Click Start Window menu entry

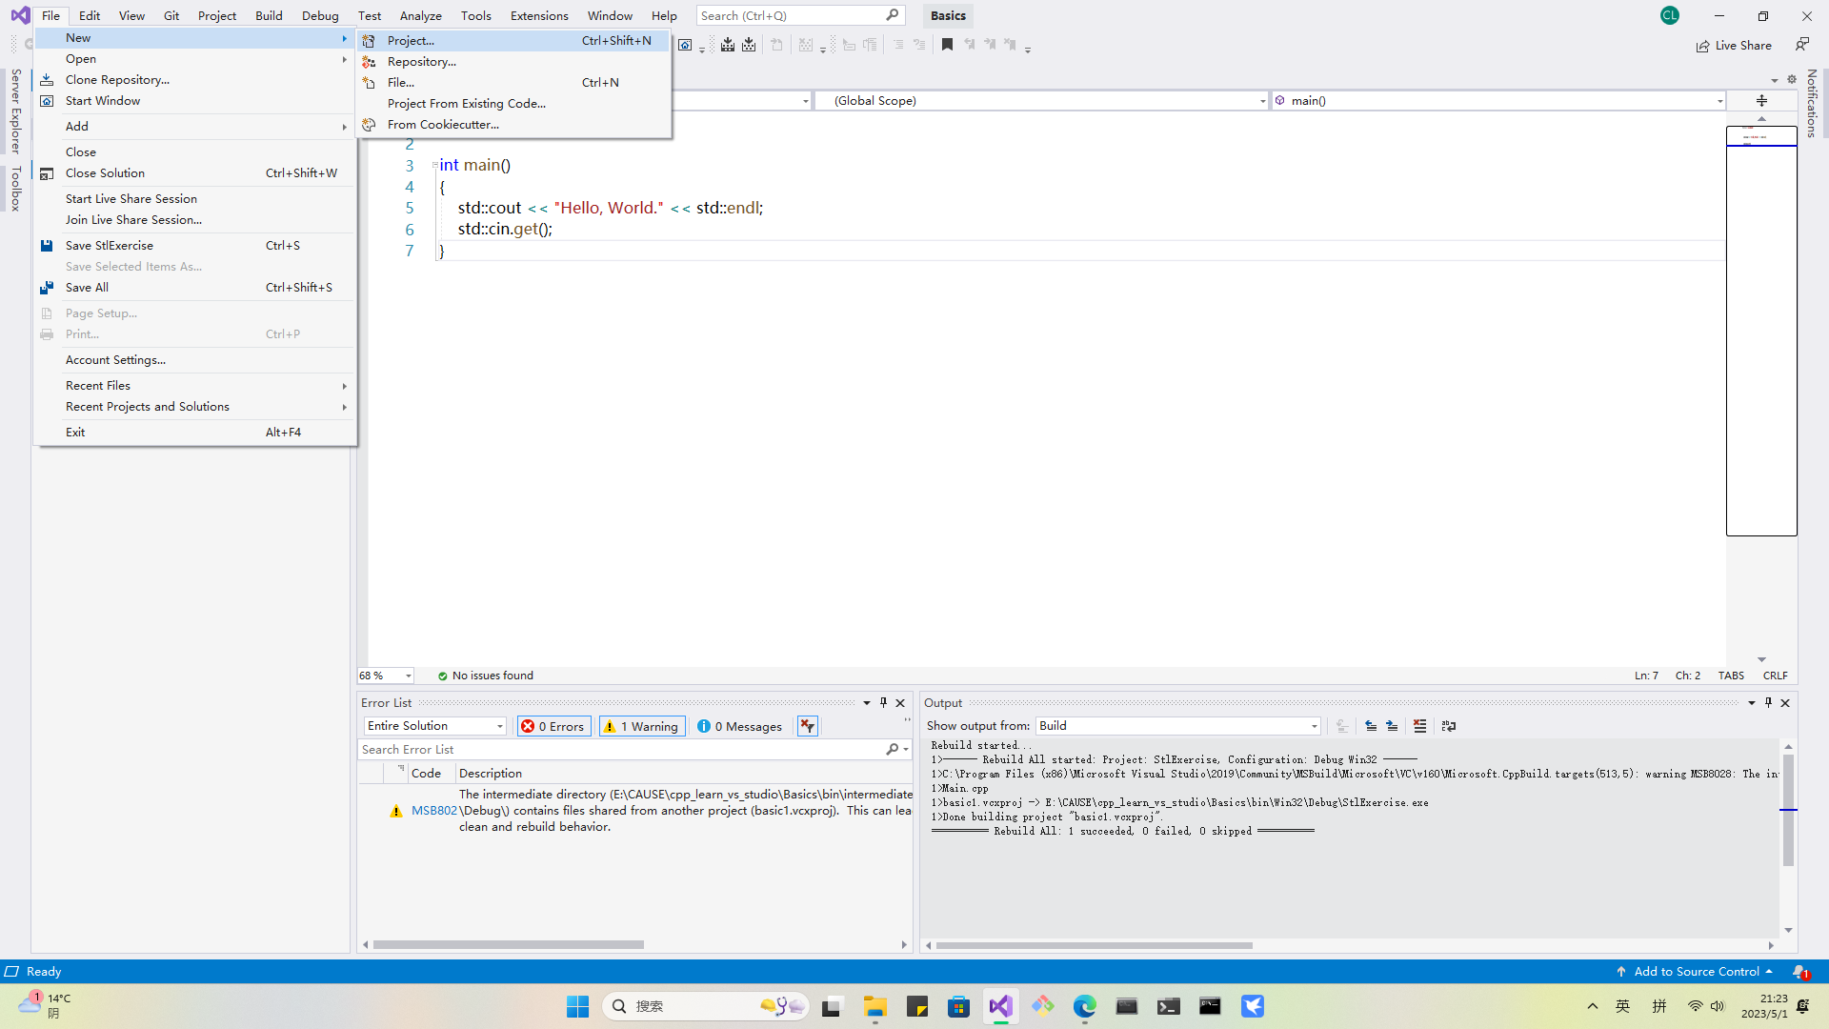(195, 101)
